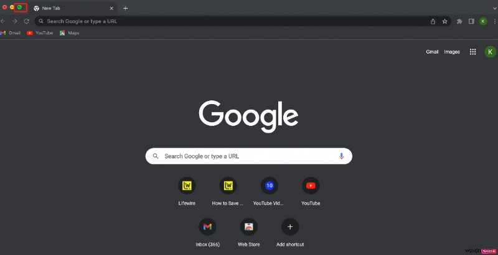
Task: Open the YouTube bookmark
Action: pos(40,33)
